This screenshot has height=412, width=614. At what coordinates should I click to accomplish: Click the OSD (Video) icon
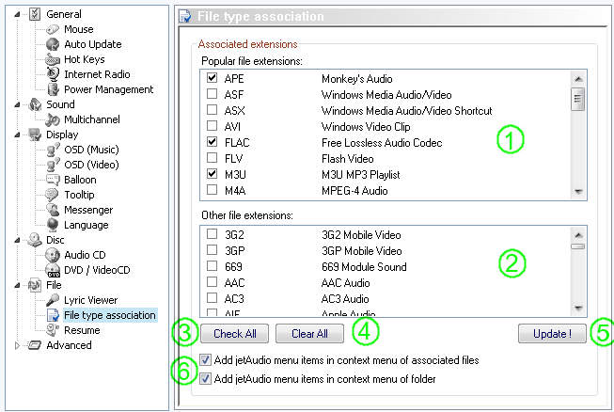point(53,165)
